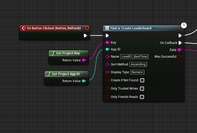Select the Get Project Key node header

(68, 53)
